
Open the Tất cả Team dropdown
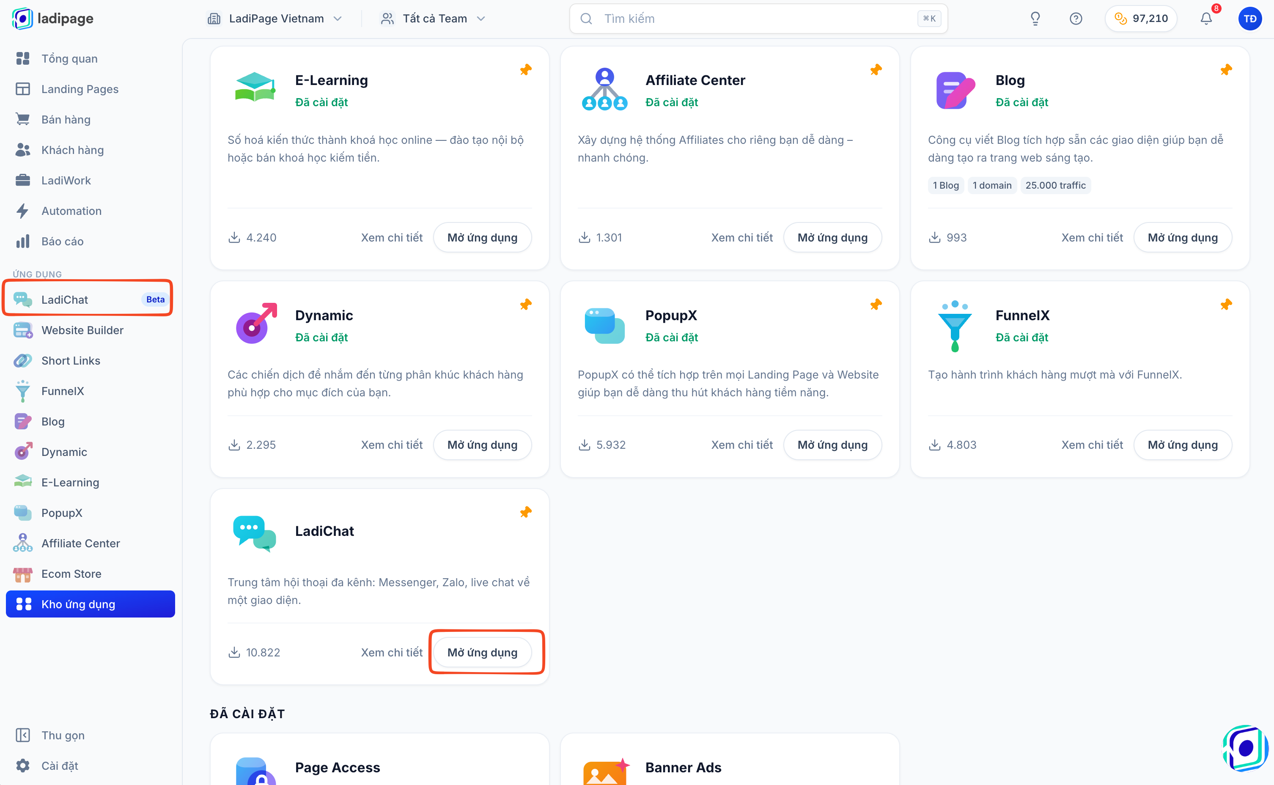pyautogui.click(x=434, y=19)
